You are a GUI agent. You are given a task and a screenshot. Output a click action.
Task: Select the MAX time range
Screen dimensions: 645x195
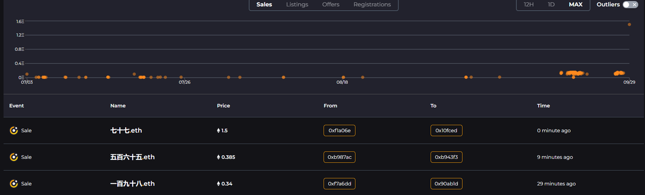pyautogui.click(x=576, y=4)
